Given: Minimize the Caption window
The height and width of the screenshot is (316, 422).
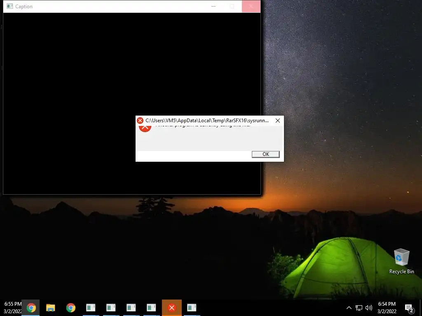Looking at the screenshot, I should (213, 6).
